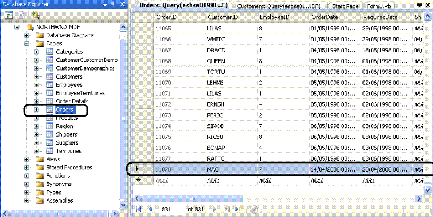
Task: Select the CustomerCustomerDemo table icon
Action: pyautogui.click(x=49, y=60)
